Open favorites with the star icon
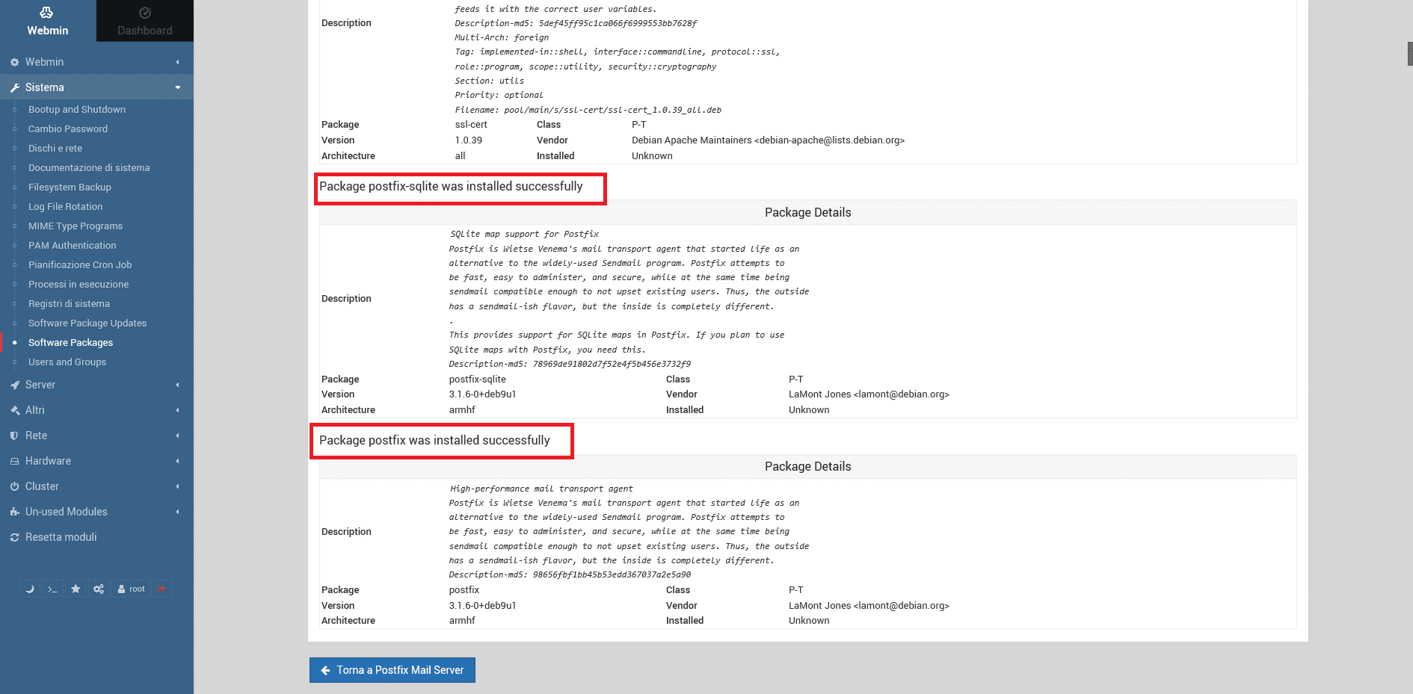This screenshot has width=1413, height=694. click(x=76, y=589)
